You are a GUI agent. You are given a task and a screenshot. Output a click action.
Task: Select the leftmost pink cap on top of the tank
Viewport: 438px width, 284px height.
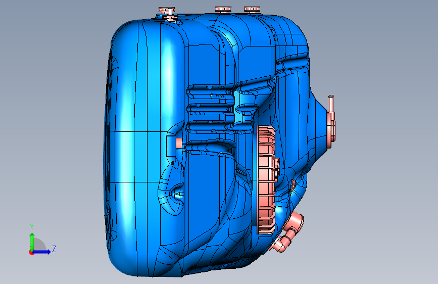[x=167, y=10]
